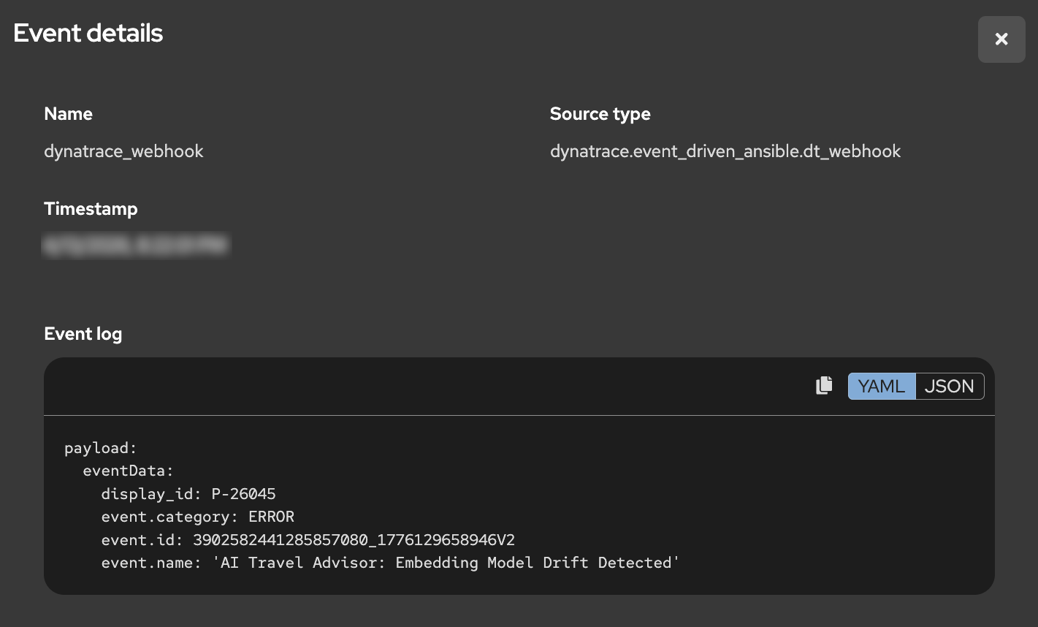Copy the event log to clipboard

coord(824,386)
